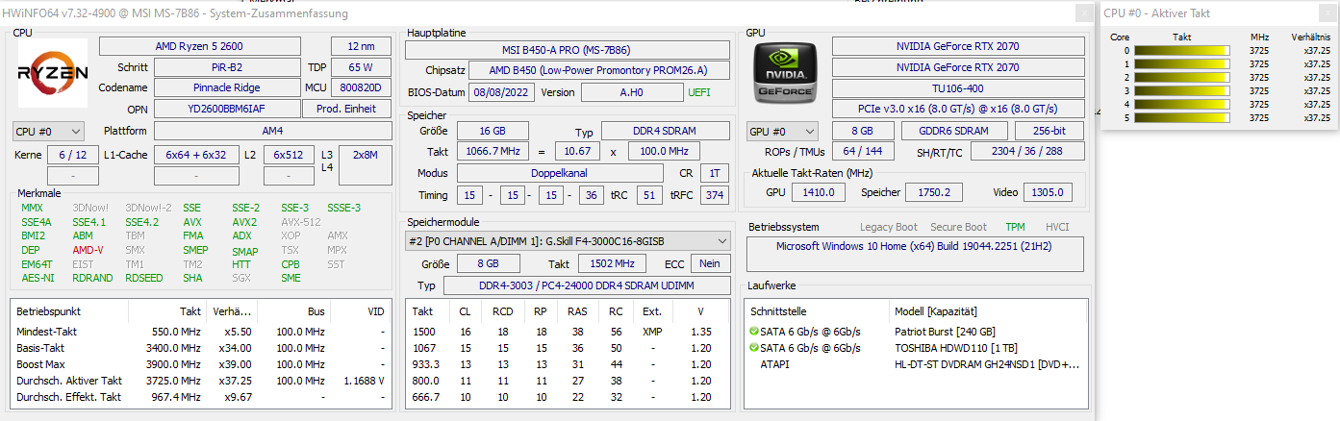The image size is (1340, 421).
Task: Click the Video clock 1305.0 field
Action: pyautogui.click(x=1047, y=192)
